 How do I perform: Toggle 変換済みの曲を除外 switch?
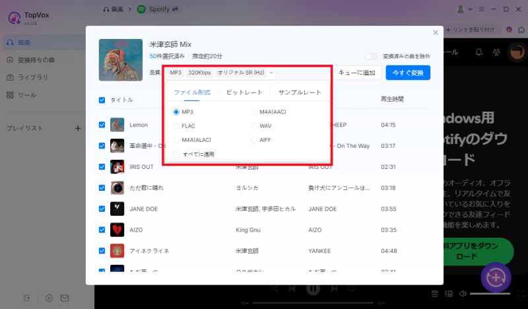click(x=372, y=56)
